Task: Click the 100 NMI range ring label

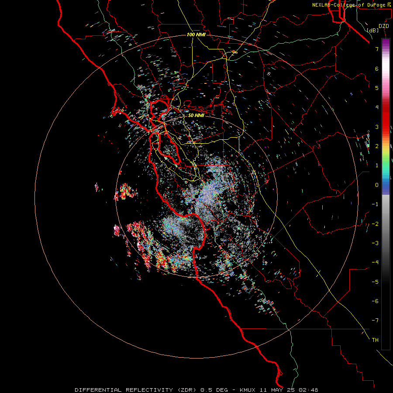Action: [x=196, y=34]
